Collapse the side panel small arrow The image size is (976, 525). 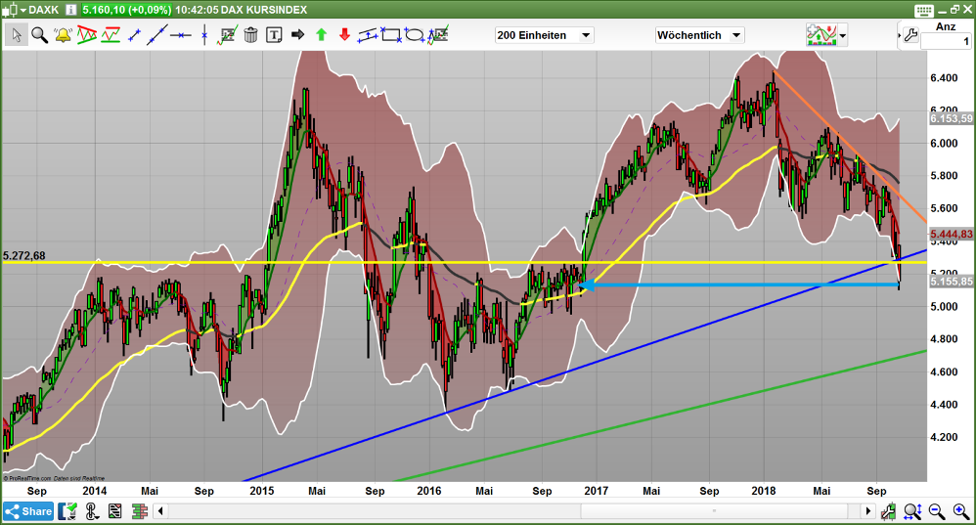pyautogui.click(x=899, y=36)
